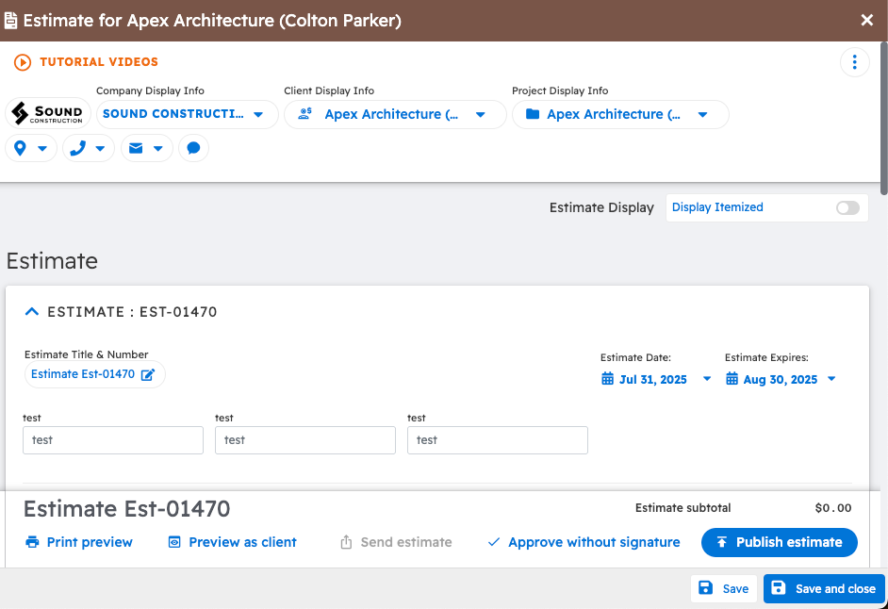The image size is (888, 609).
Task: Click the chat message bubble icon
Action: pos(193,148)
